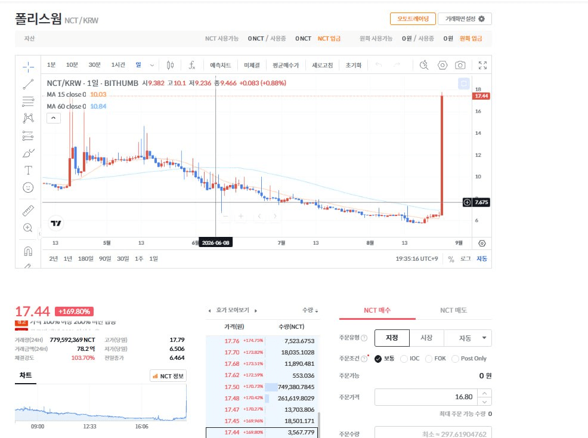Screen dimensions: 588x438
Task: Toggle 로그 logarithmic scale
Action: (465, 258)
